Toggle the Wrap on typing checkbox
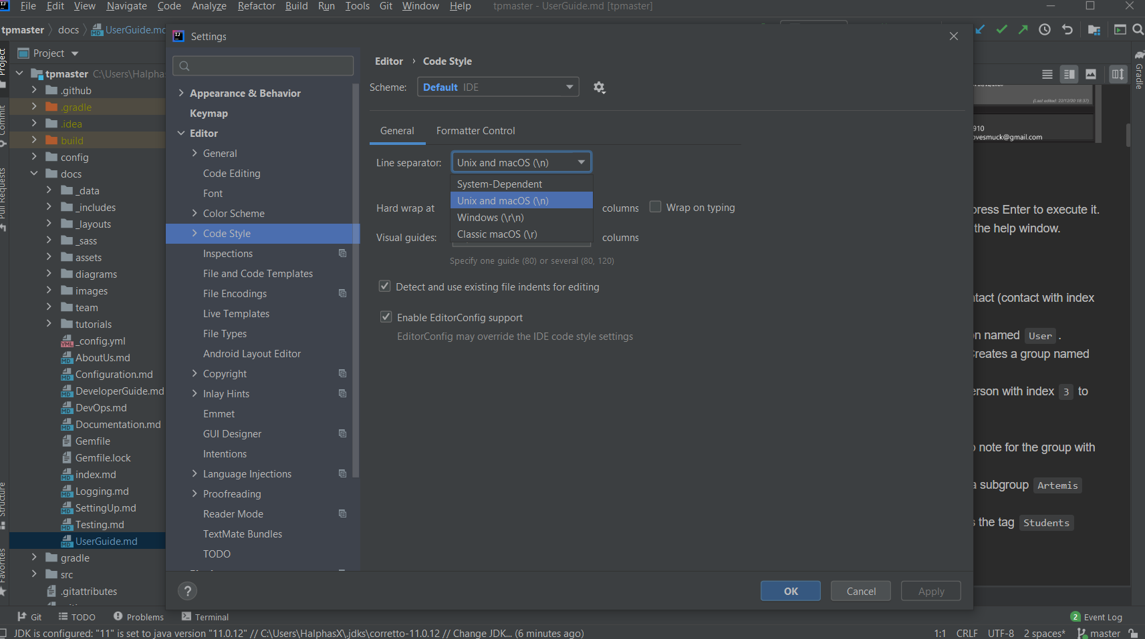Image resolution: width=1145 pixels, height=639 pixels. [656, 207]
